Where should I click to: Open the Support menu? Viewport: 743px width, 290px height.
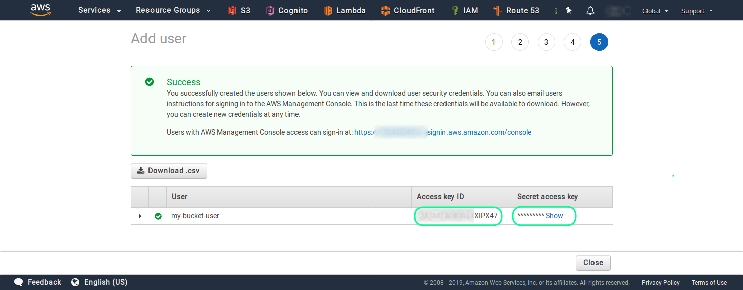pos(697,11)
